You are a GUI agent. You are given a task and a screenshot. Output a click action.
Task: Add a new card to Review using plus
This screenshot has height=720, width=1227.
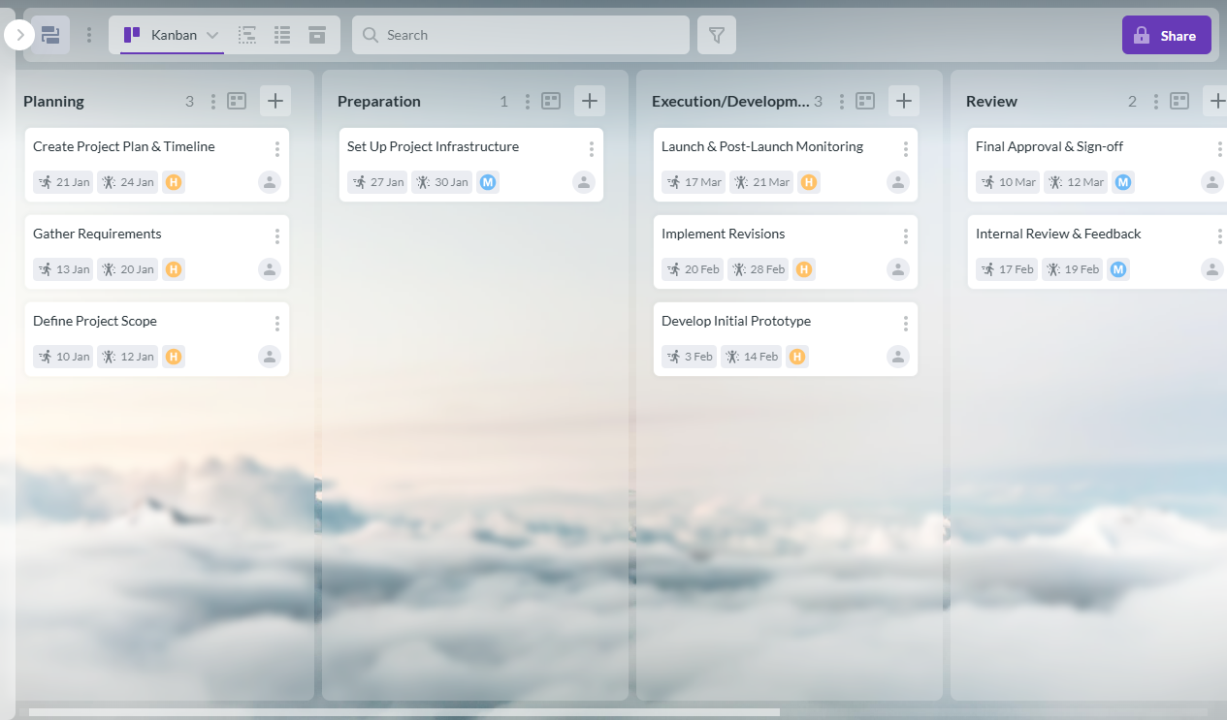coord(1218,100)
